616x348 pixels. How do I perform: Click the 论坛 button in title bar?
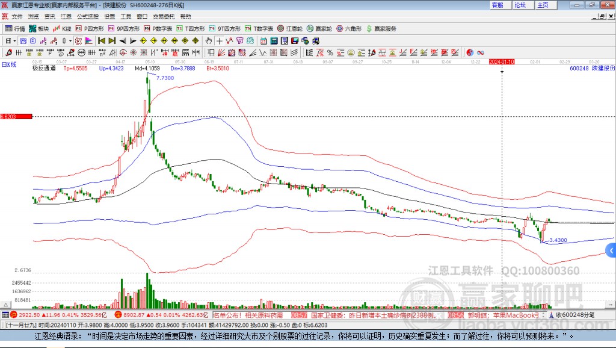523,5
